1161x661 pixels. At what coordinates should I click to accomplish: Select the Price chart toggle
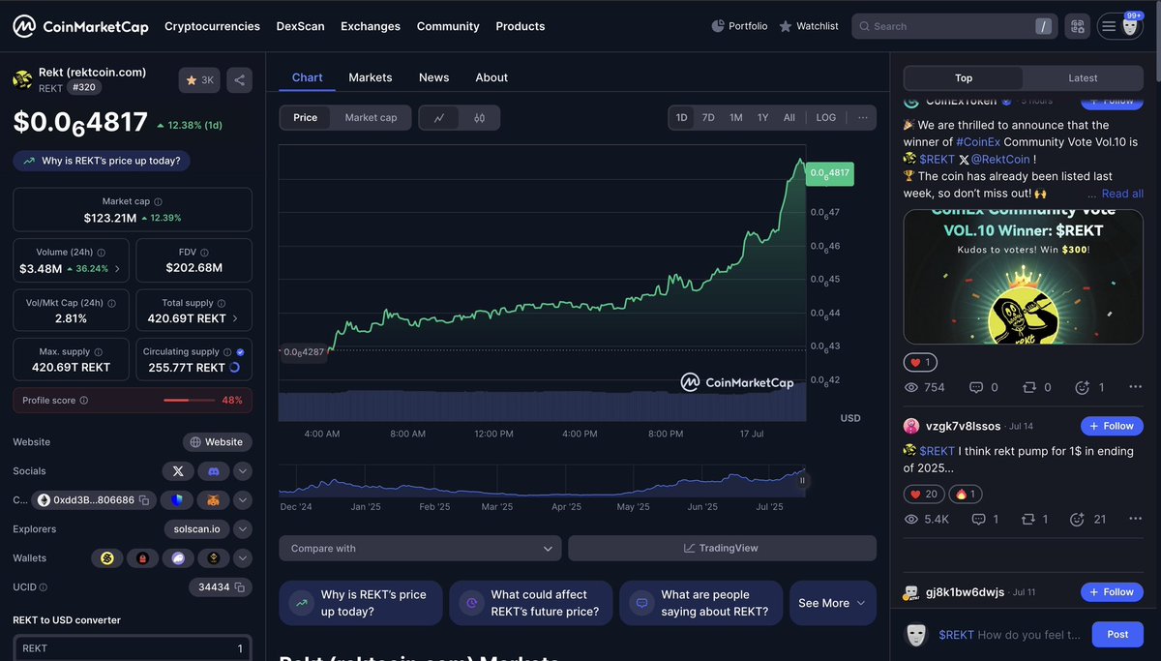pos(306,117)
